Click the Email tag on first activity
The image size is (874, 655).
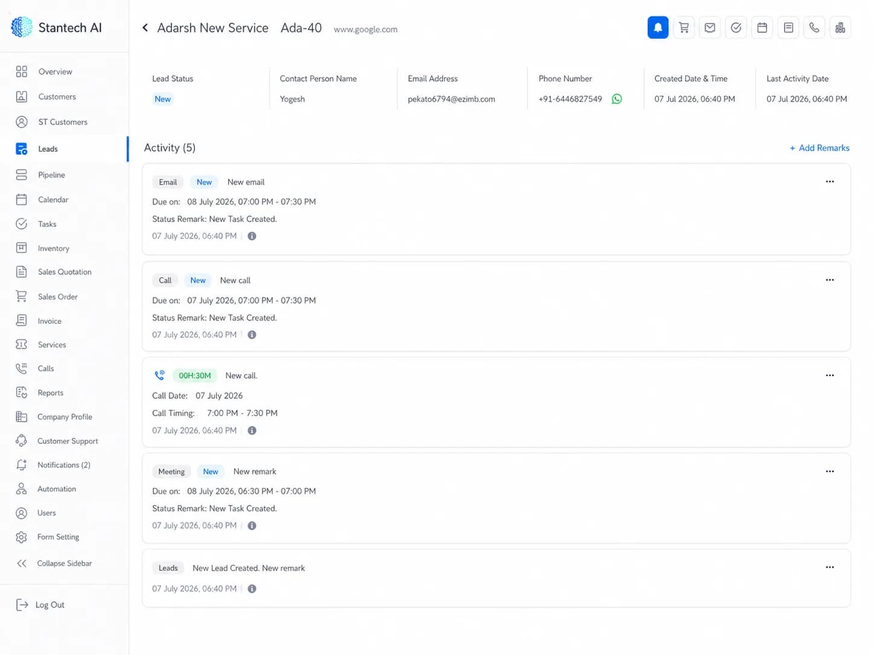pos(168,182)
